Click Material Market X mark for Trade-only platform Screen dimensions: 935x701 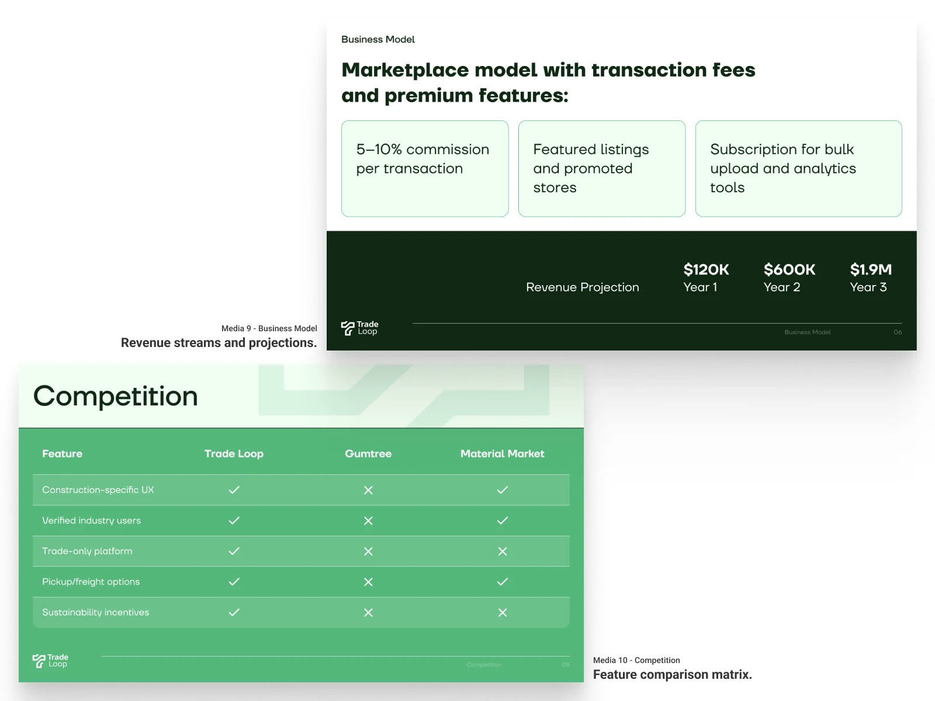click(x=503, y=551)
